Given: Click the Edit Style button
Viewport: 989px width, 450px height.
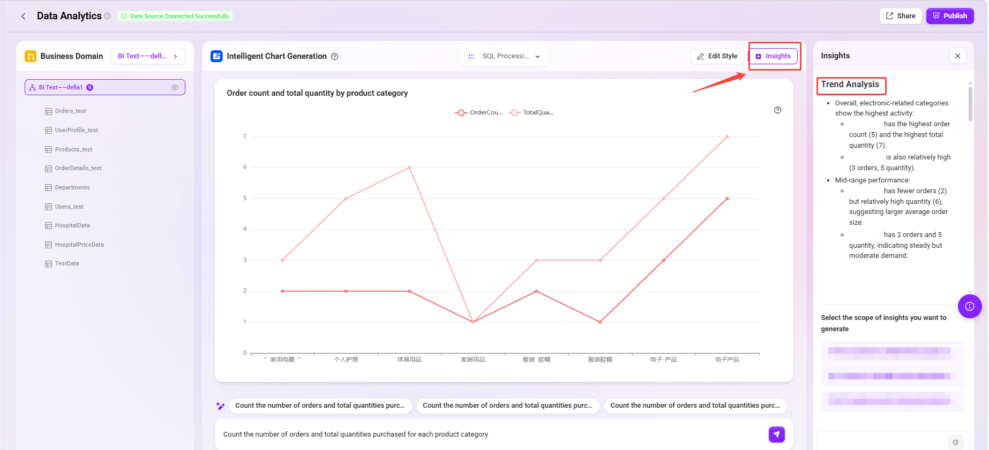Looking at the screenshot, I should coord(717,56).
